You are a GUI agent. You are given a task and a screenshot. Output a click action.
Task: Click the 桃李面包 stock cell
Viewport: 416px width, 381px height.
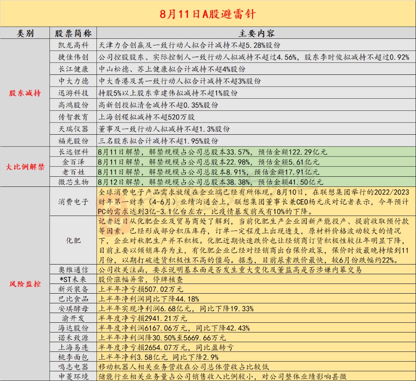(x=73, y=357)
